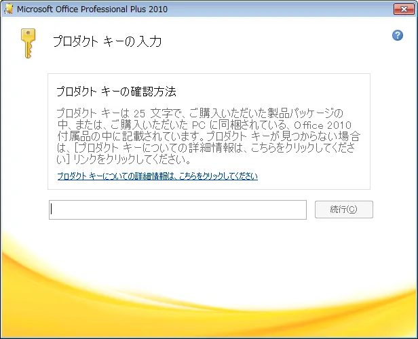This screenshot has height=339, width=418.
Task: Click the heading プロダクト キーの確認方法
Action: [x=116, y=92]
